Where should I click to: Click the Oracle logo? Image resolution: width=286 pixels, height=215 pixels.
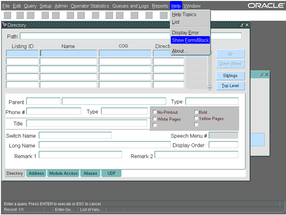point(266,5)
